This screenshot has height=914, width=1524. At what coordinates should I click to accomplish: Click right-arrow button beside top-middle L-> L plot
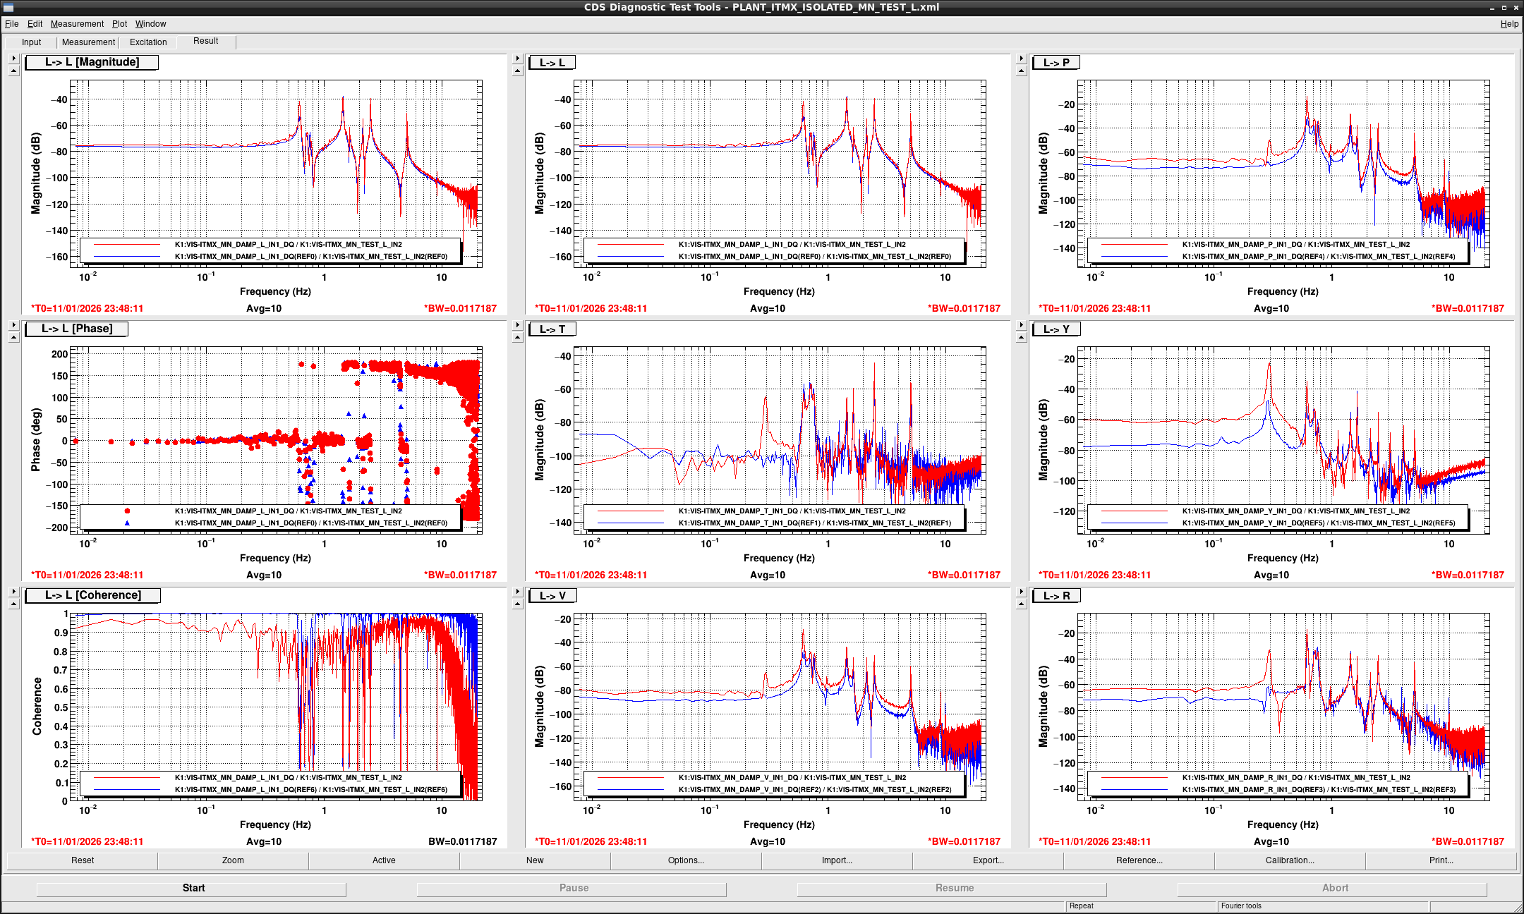coord(517,59)
